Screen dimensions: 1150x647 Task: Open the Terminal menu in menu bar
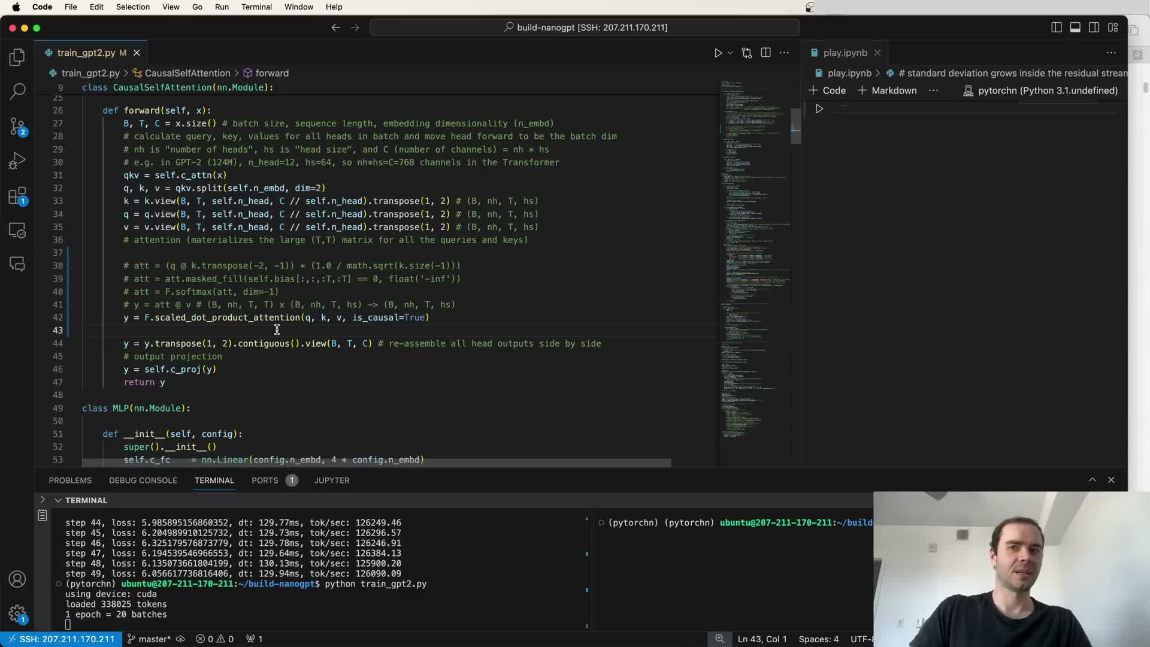256,7
